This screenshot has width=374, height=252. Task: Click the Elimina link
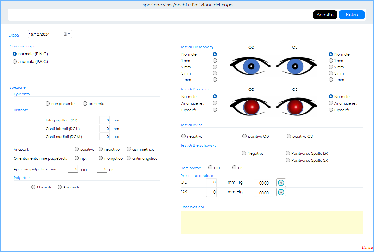[367, 247]
